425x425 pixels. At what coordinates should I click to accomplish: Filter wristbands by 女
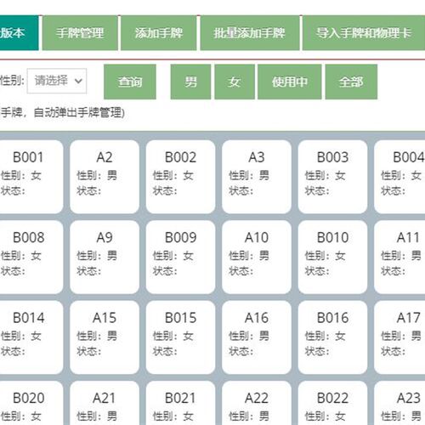235,82
